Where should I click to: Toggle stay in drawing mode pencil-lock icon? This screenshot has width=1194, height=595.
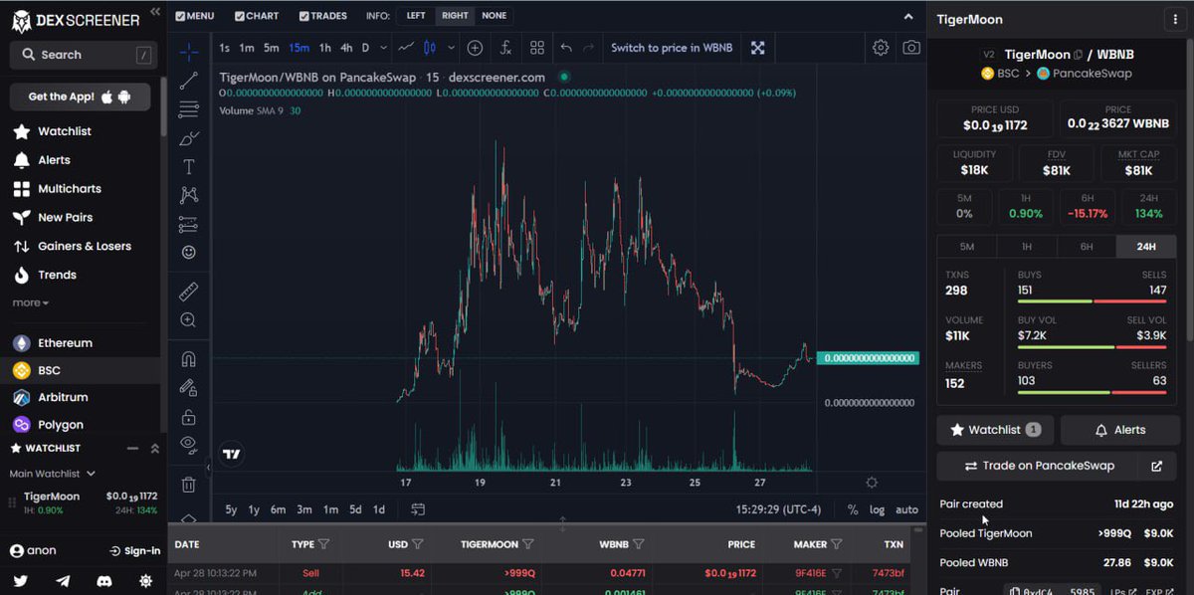coord(188,388)
